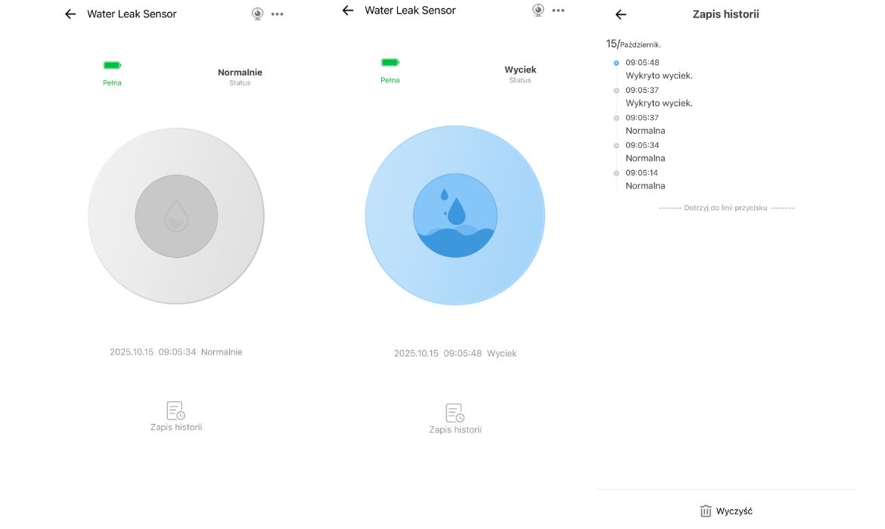Tap the round icon beside three dots on Normalnie screen
885x529 pixels.
[258, 14]
